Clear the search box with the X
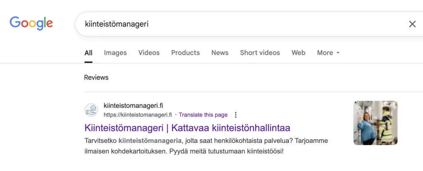Image resolution: width=423 pixels, height=171 pixels. tap(412, 24)
